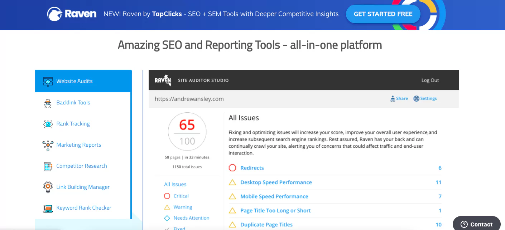505x230 pixels.
Task: Click the Redirects count 6
Action: [x=440, y=168]
